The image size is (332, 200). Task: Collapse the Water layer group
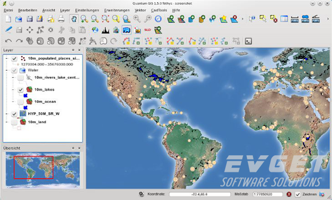pyautogui.click(x=6, y=70)
